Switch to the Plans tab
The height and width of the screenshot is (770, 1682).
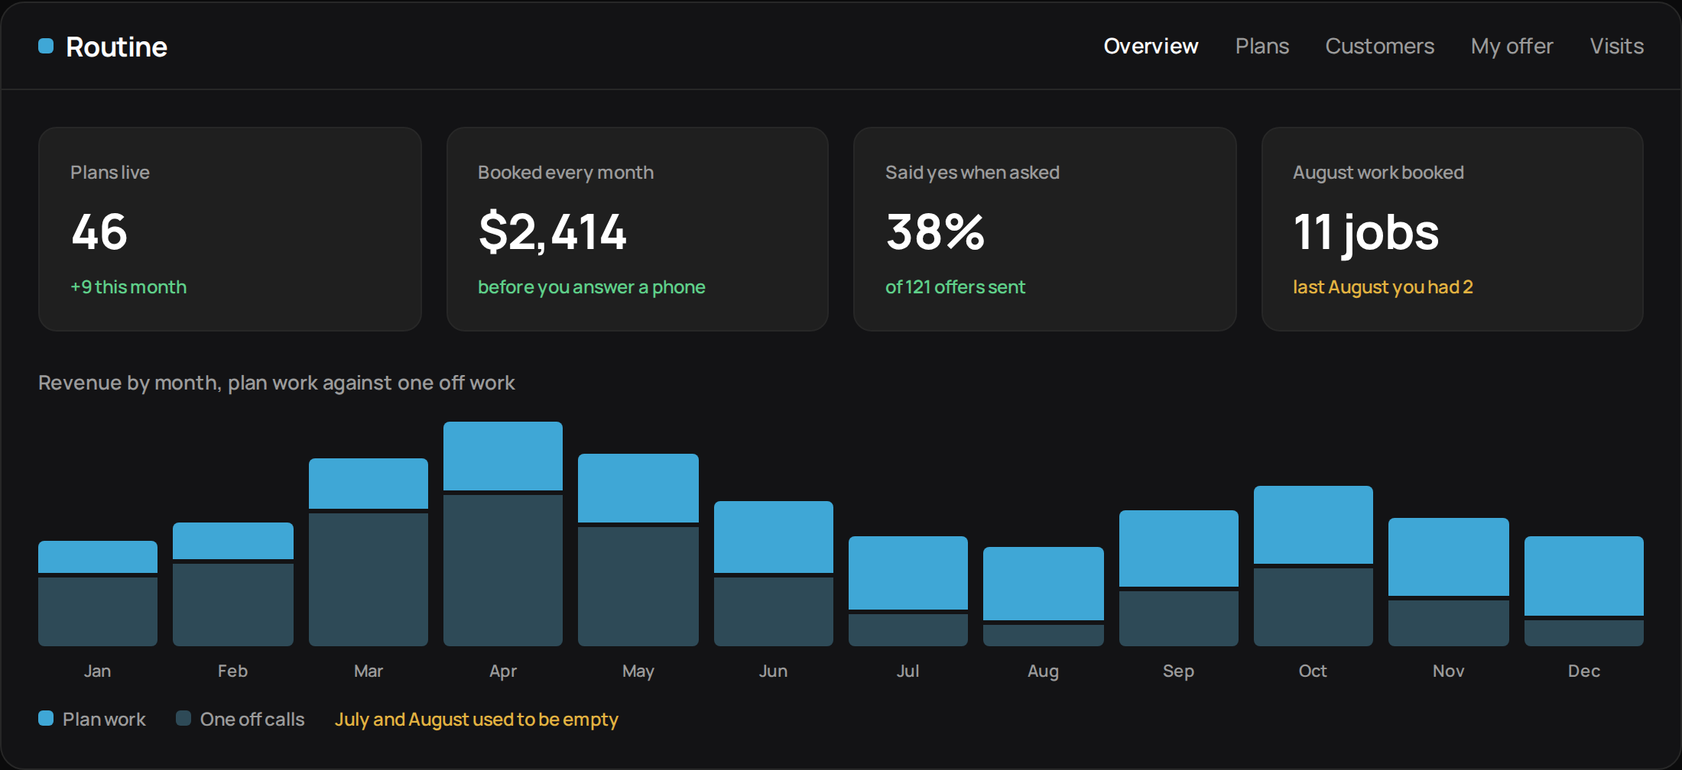click(1262, 46)
